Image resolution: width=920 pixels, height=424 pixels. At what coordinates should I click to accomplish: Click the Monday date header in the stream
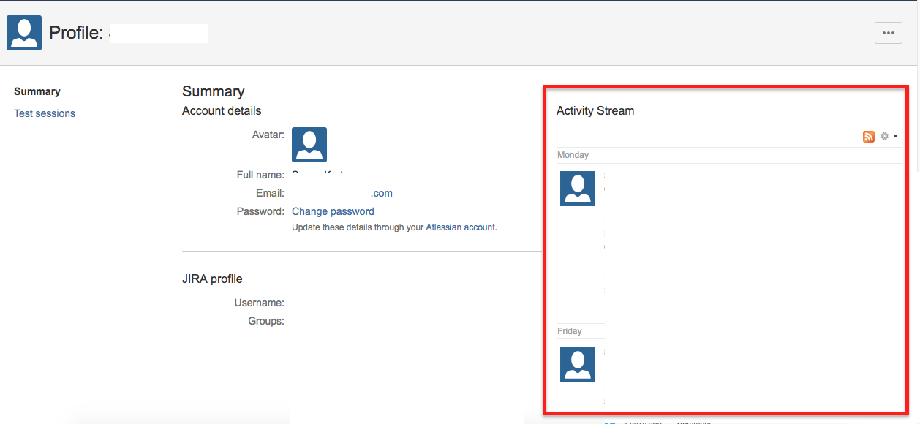point(573,155)
